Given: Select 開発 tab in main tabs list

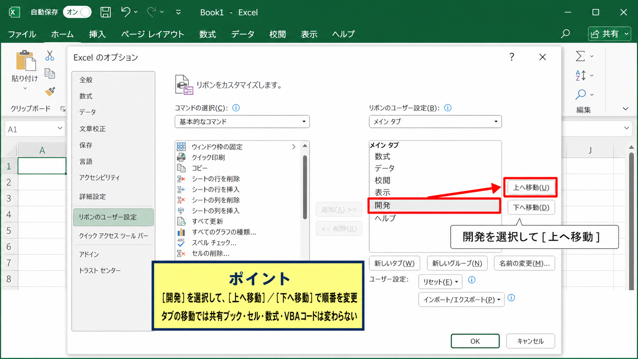Looking at the screenshot, I should [x=435, y=205].
